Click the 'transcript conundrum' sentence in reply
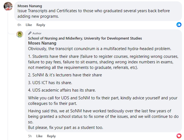Image resolution: width=184 pixels, height=140 pixels. (x=100, y=49)
